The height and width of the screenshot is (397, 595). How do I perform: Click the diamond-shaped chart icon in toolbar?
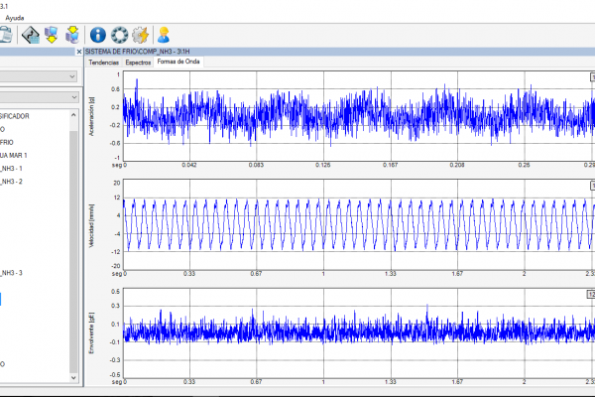pyautogui.click(x=31, y=36)
